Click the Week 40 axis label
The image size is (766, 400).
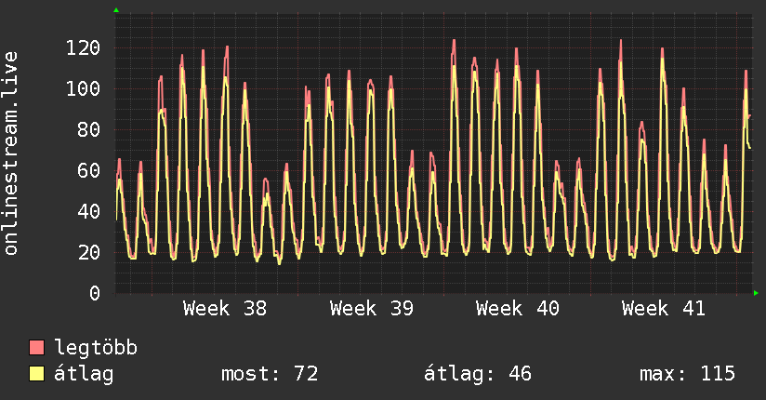pos(518,309)
